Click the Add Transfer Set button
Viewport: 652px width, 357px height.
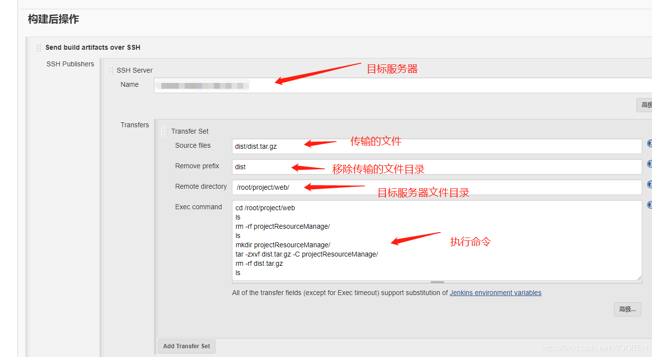[187, 346]
